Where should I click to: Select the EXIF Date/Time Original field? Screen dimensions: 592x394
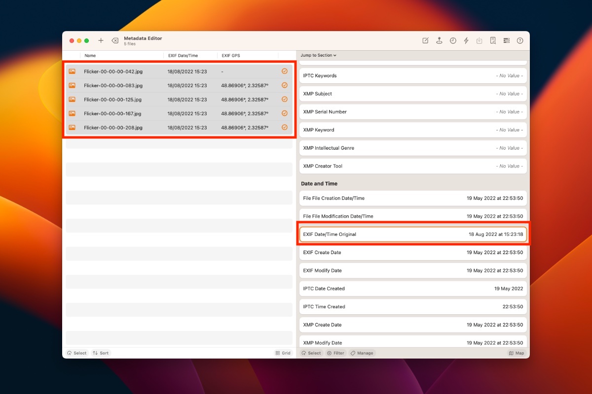pyautogui.click(x=413, y=234)
